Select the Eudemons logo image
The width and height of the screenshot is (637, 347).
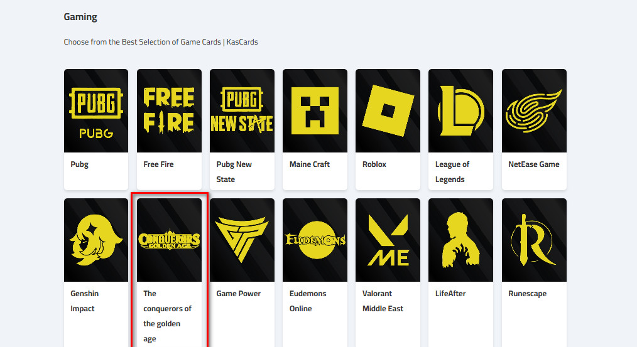(x=315, y=240)
